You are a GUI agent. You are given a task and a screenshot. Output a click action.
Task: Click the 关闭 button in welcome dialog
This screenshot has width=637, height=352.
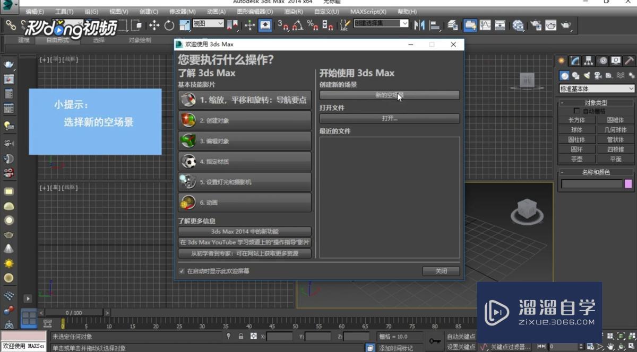point(441,271)
